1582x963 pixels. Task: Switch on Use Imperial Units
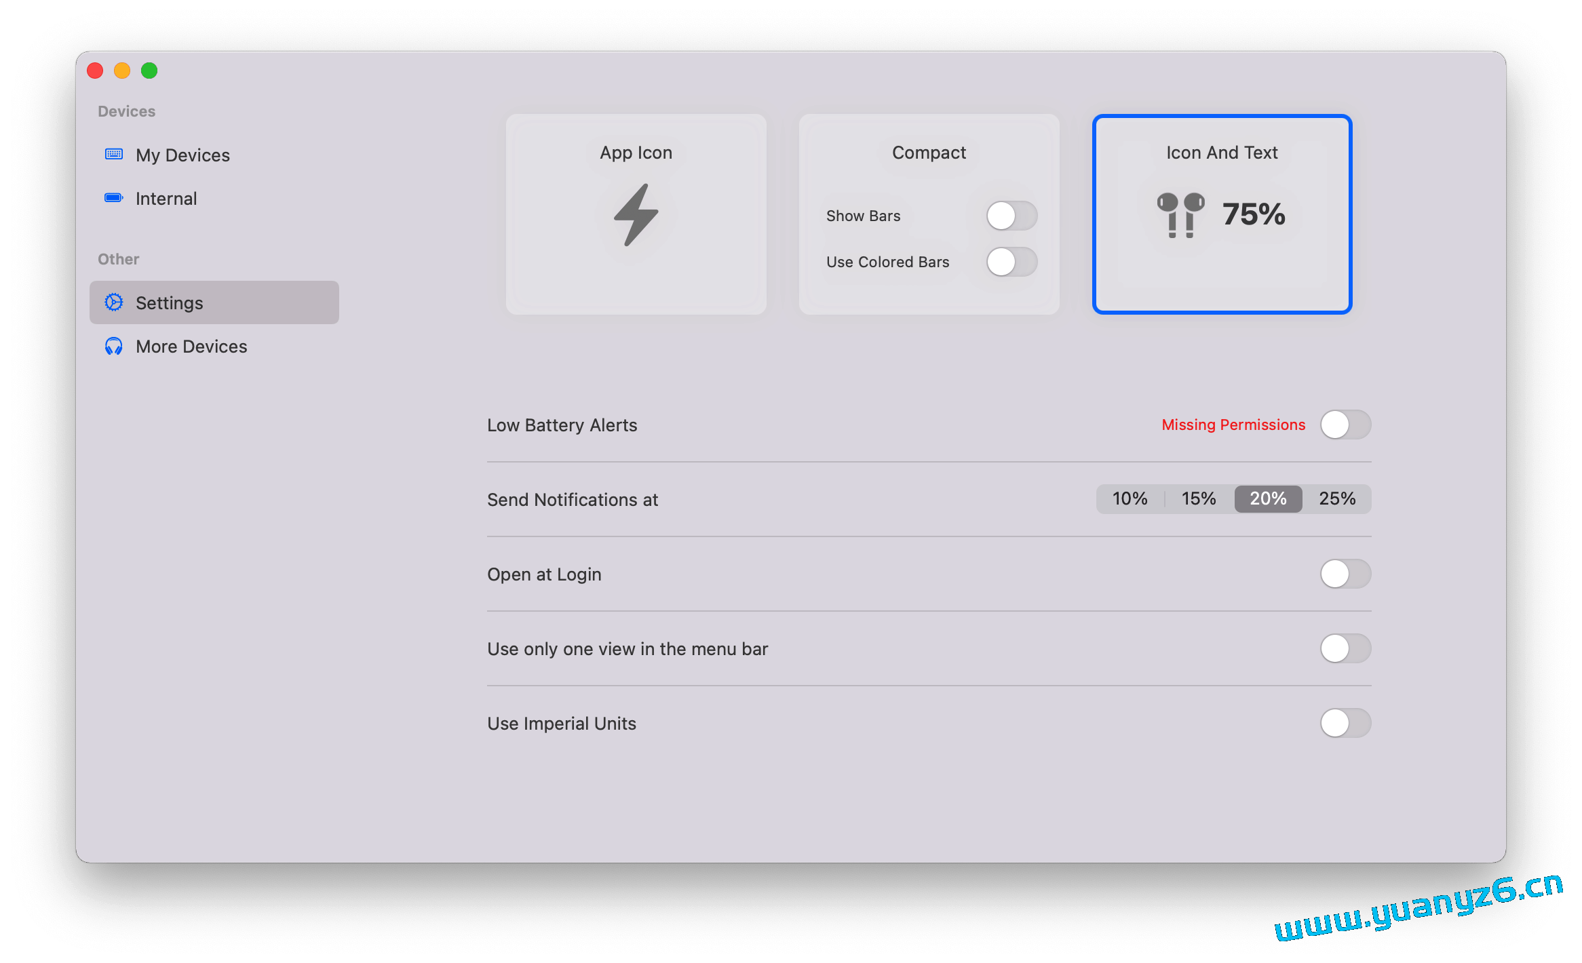[1345, 724]
